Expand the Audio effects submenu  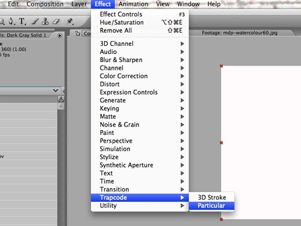pyautogui.click(x=140, y=52)
